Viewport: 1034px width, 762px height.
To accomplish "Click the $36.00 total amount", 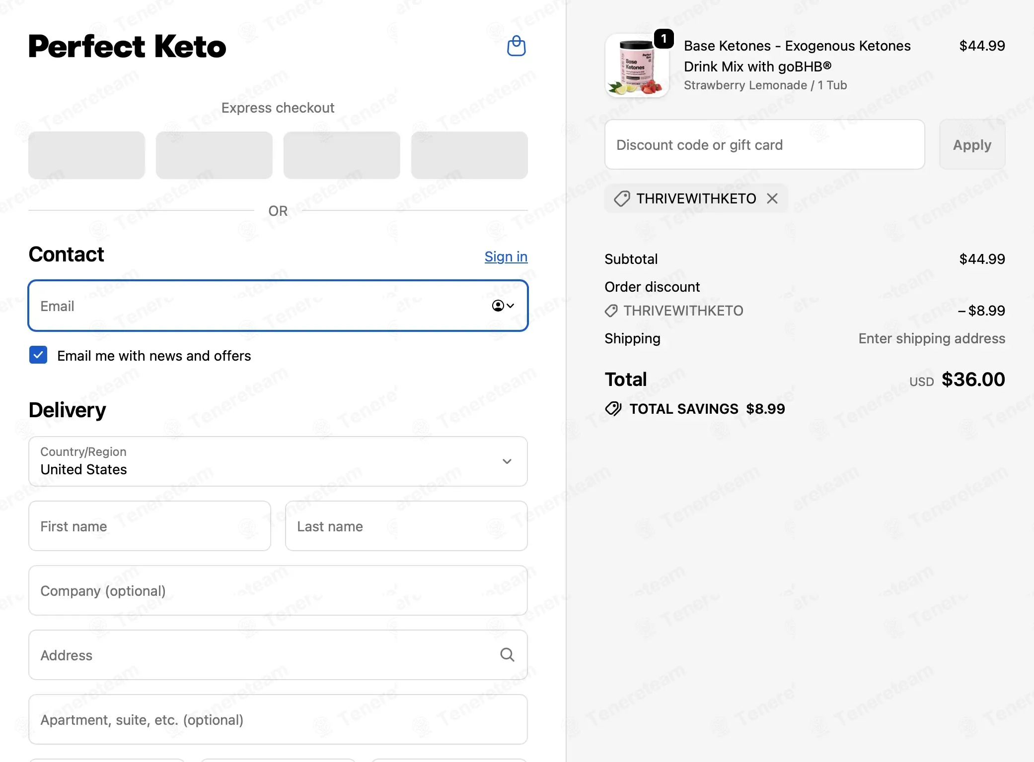I will (973, 380).
